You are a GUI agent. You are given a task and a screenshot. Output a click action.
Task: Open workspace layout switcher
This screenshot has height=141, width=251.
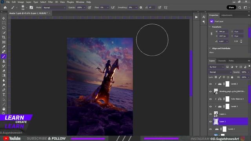[x=246, y=7]
